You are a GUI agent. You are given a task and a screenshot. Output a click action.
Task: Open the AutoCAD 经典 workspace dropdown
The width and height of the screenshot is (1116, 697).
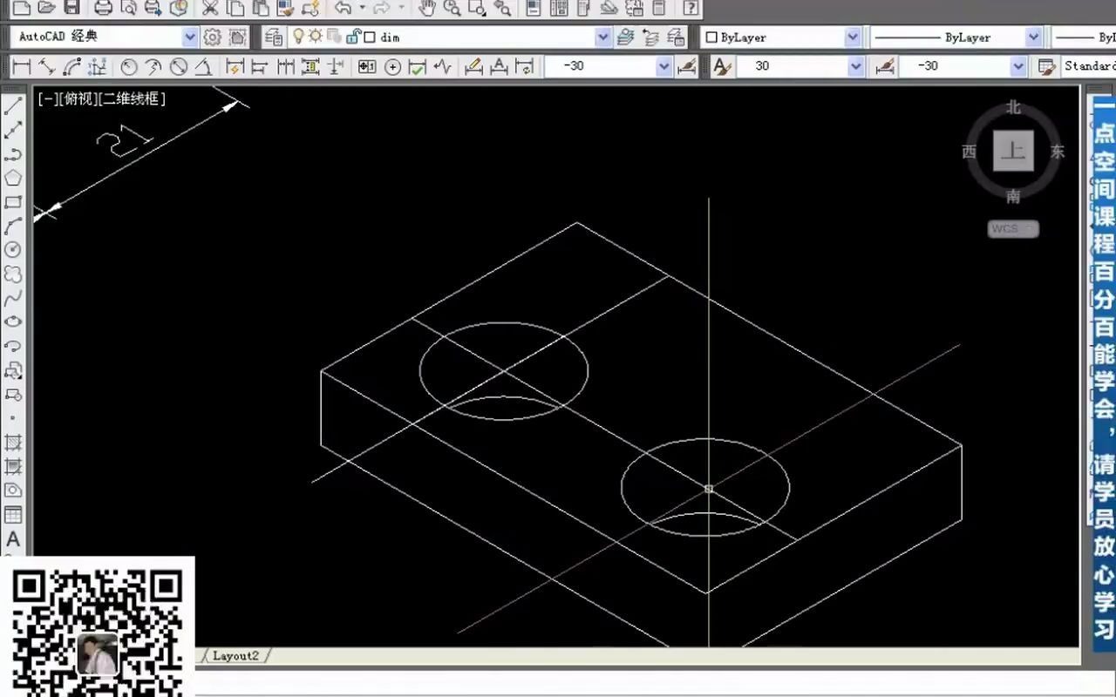[x=190, y=37]
